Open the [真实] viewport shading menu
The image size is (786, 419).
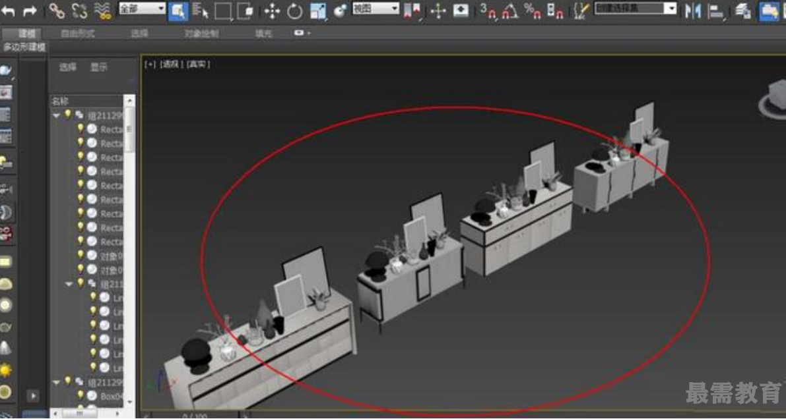point(199,64)
